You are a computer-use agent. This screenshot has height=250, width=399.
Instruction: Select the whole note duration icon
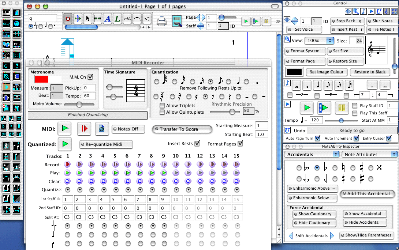(x=297, y=86)
